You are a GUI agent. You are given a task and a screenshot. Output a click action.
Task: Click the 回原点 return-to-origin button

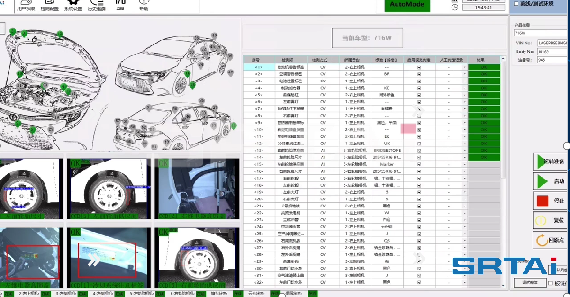(550, 240)
